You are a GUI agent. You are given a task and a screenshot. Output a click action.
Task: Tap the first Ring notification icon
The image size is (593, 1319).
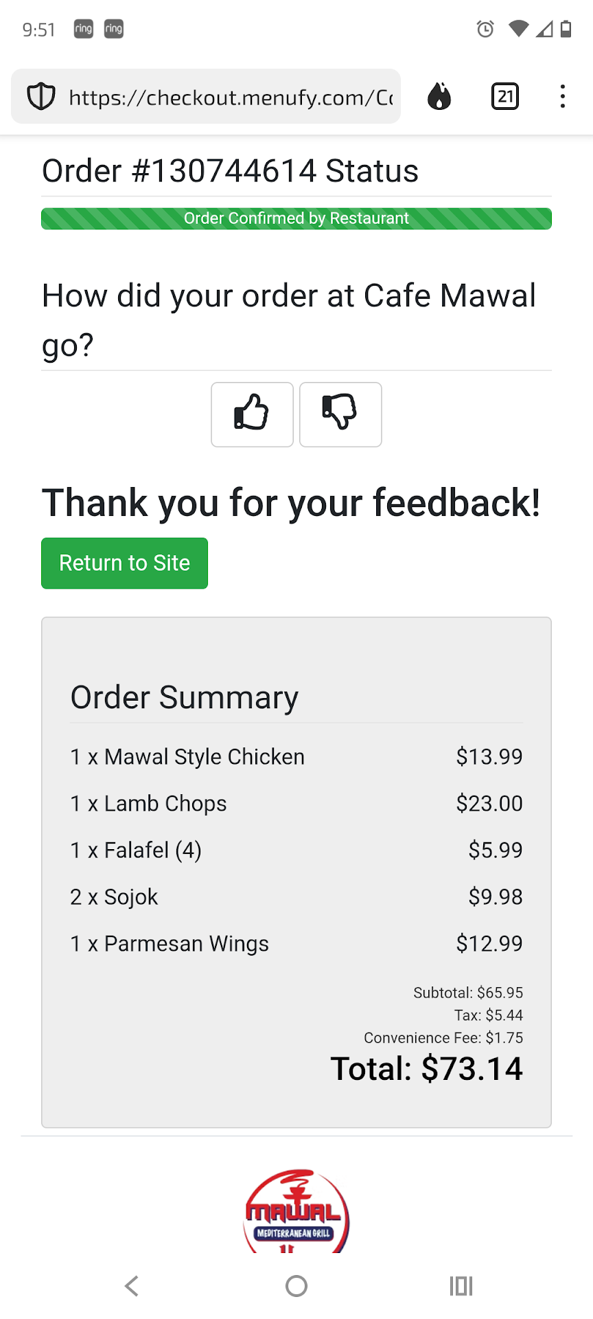pyautogui.click(x=84, y=29)
